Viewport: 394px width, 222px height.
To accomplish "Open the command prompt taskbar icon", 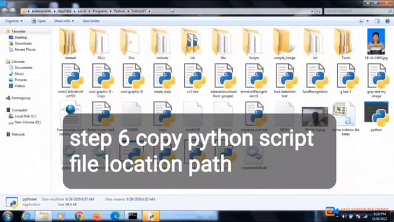I will pyautogui.click(x=133, y=216).
